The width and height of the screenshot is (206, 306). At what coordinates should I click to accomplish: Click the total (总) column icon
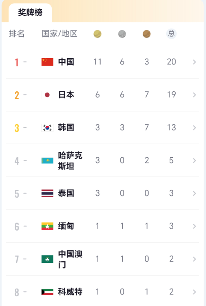pos(171,34)
